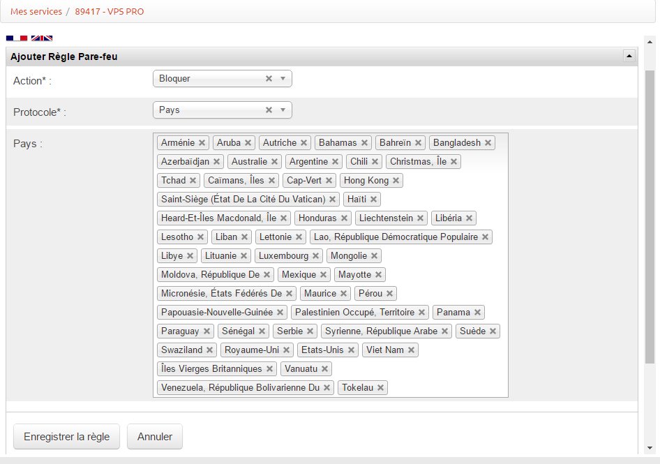Remove the Saint-Siège Vatican tag

[x=333, y=199]
